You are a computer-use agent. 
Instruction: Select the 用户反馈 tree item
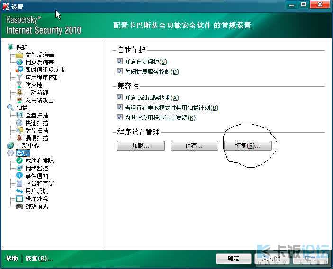tap(37, 191)
